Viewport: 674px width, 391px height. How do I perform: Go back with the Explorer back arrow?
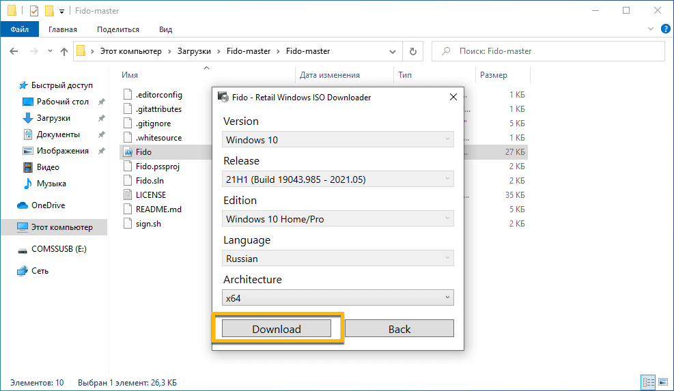(x=14, y=51)
